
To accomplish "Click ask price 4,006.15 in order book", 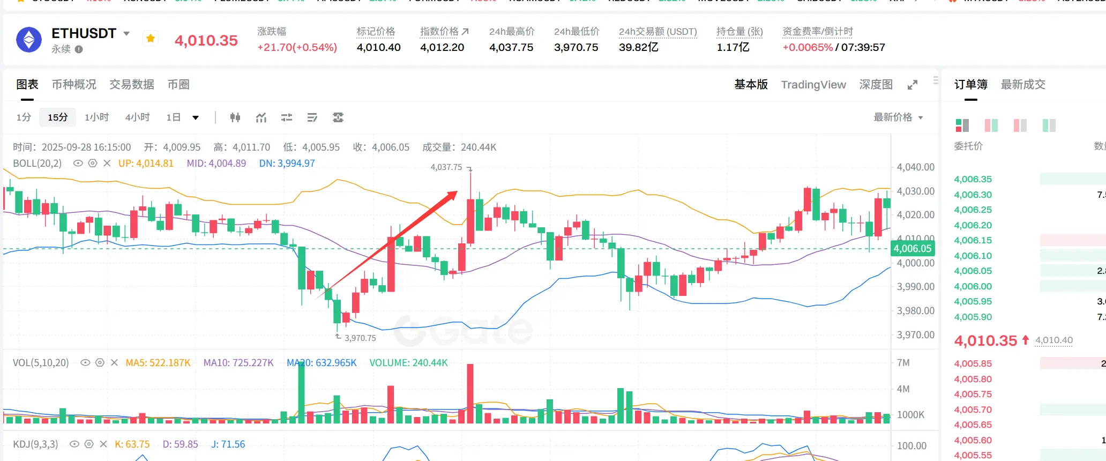I will coord(973,240).
